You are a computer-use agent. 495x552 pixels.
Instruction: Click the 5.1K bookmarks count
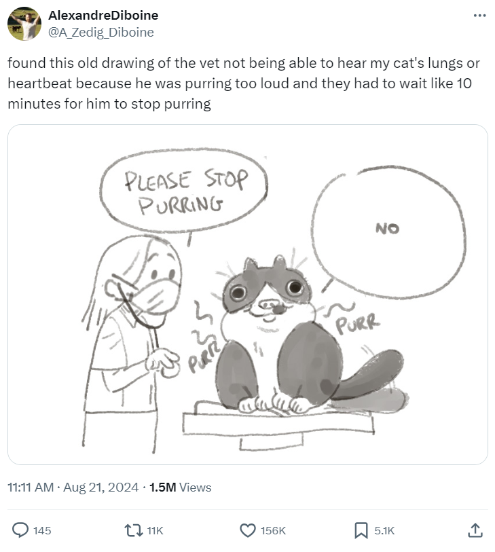(x=384, y=531)
